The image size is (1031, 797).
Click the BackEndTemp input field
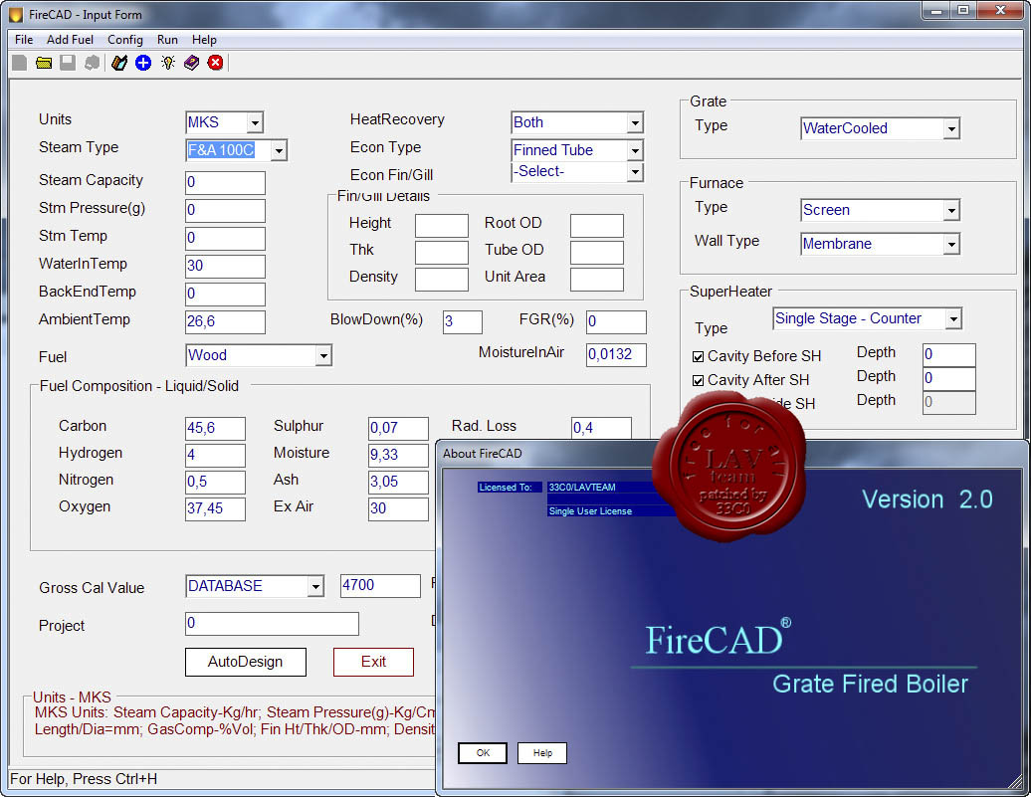tap(226, 294)
